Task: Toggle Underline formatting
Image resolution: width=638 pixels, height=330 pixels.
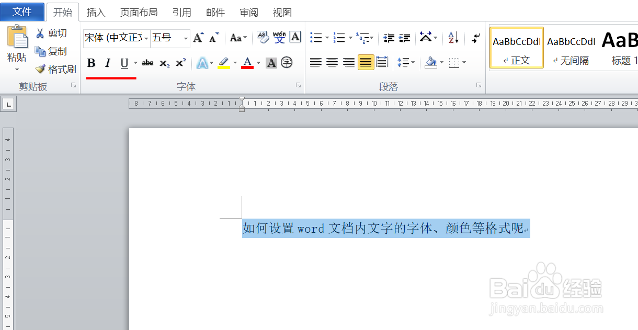Action: (x=124, y=63)
